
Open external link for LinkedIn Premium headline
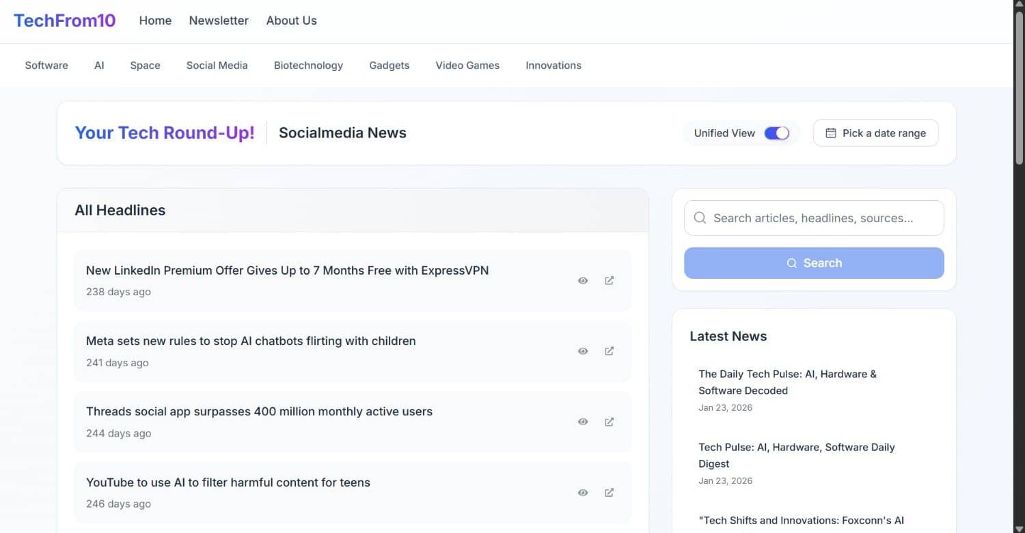[609, 281]
